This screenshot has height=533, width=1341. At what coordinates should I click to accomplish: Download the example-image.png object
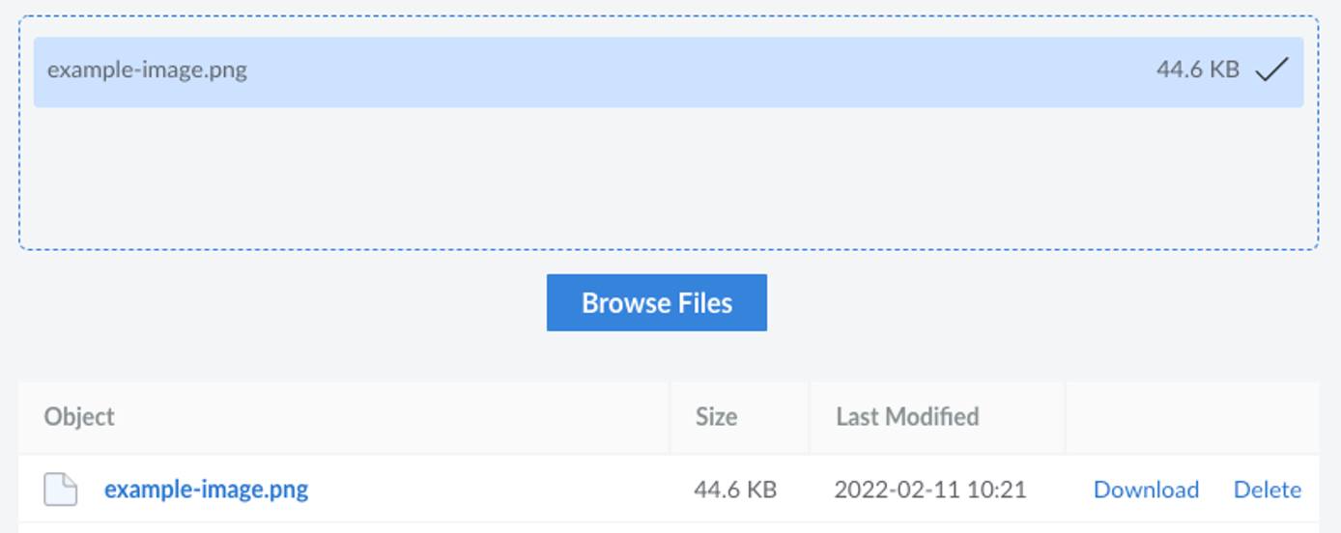(1146, 490)
